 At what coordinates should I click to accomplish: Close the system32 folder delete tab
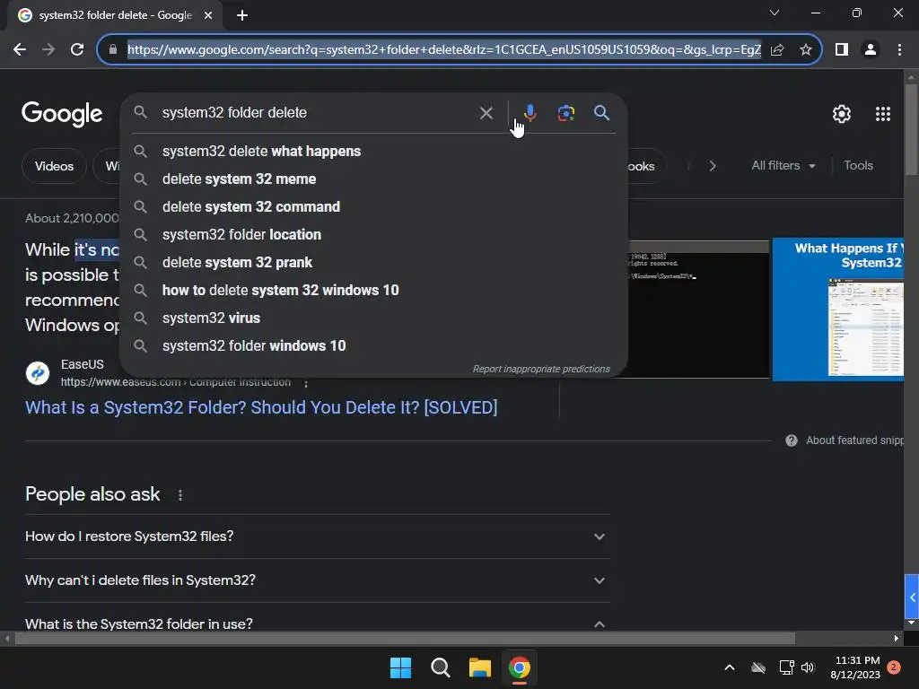[x=208, y=15]
